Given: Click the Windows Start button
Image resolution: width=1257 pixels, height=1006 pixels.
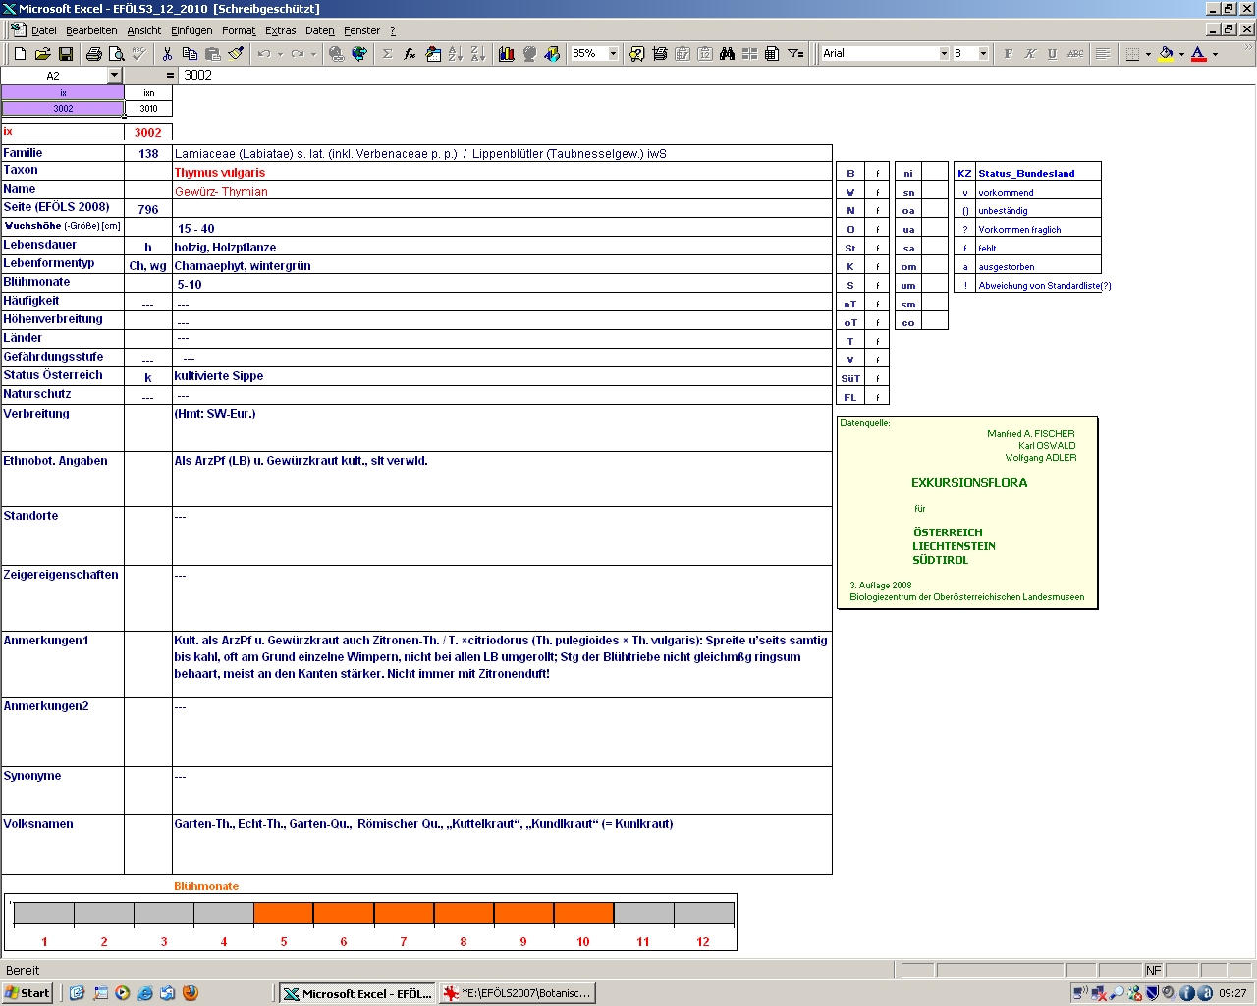Looking at the screenshot, I should 27,993.
